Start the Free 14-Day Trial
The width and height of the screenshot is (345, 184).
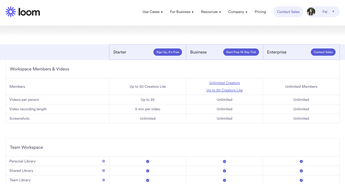tap(241, 52)
